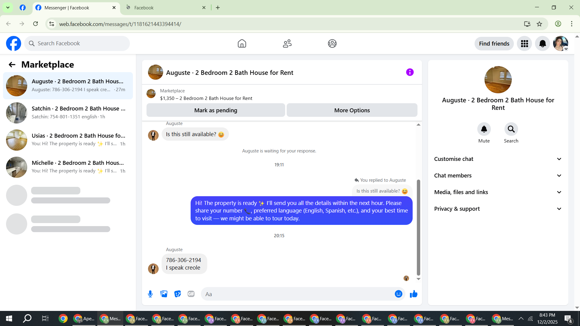The height and width of the screenshot is (326, 580).
Task: Mute this conversation
Action: pyautogui.click(x=484, y=129)
